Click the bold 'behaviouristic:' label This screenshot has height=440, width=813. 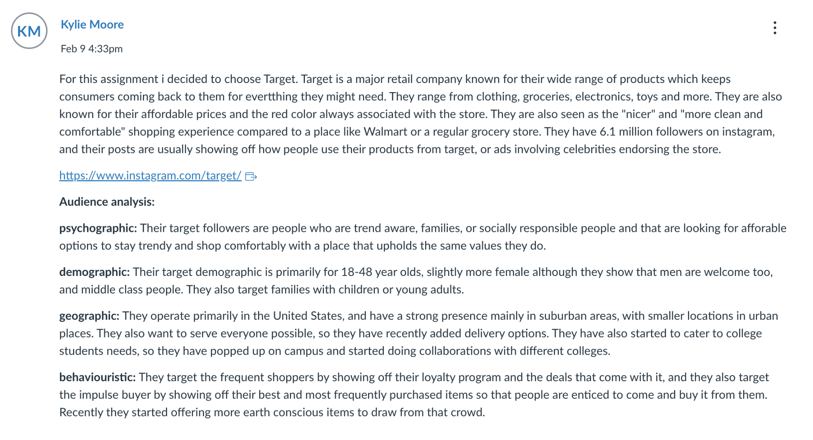tap(98, 377)
